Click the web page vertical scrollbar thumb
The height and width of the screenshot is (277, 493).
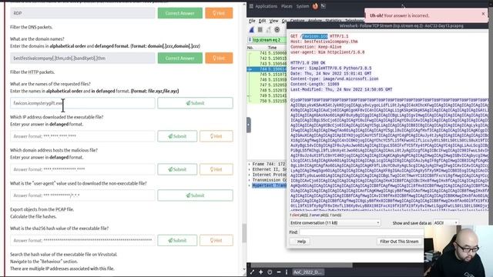[243, 232]
